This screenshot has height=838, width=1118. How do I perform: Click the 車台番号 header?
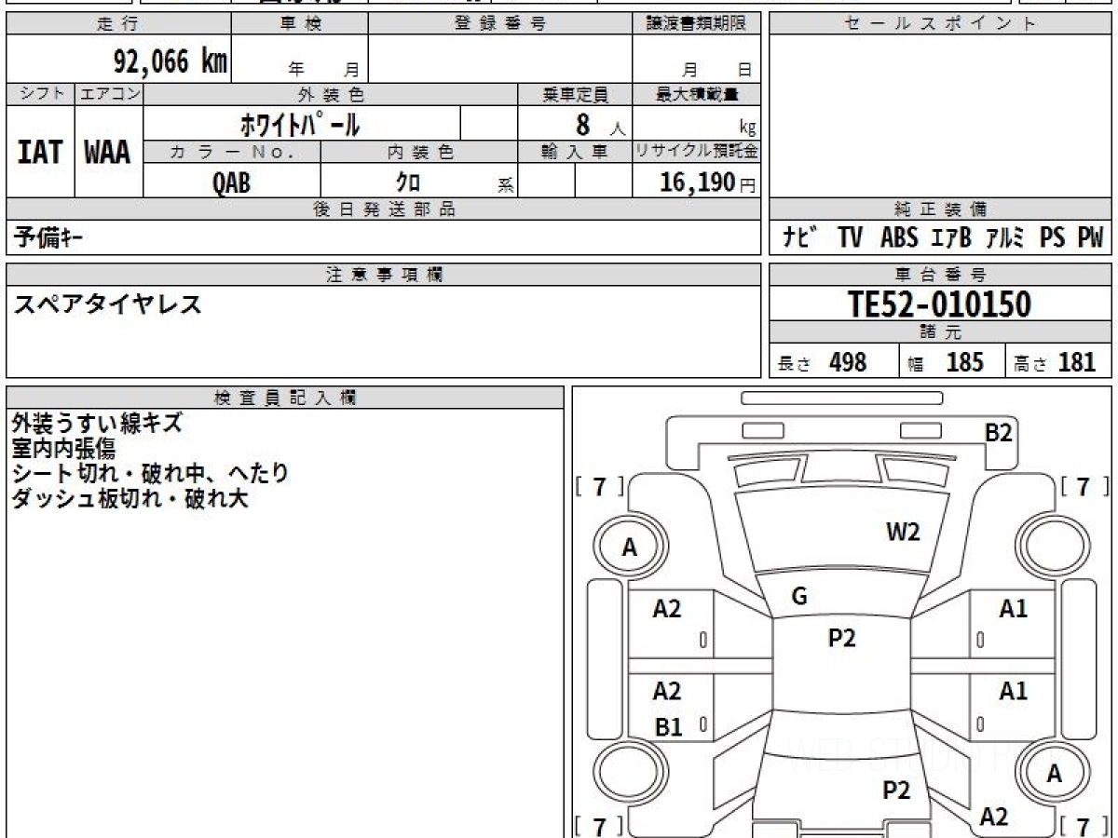pos(941,275)
